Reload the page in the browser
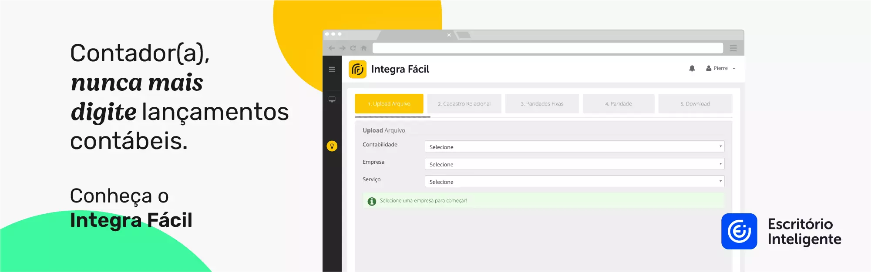871x272 pixels. click(x=353, y=48)
